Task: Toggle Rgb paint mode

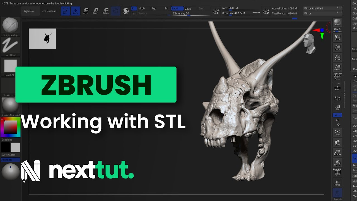Action: [154, 8]
